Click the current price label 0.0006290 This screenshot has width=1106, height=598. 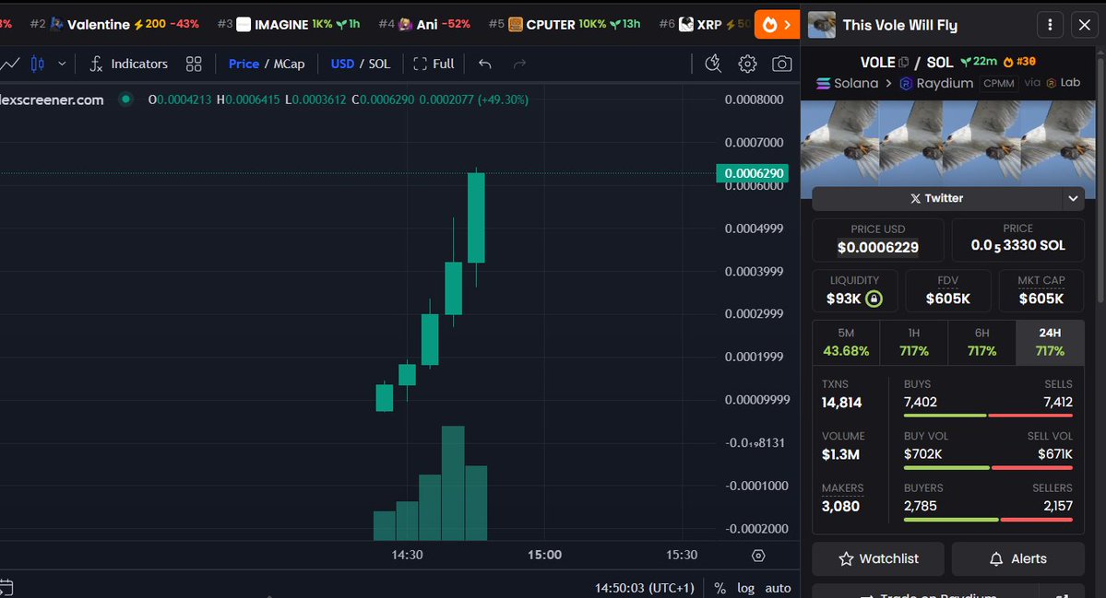(753, 173)
